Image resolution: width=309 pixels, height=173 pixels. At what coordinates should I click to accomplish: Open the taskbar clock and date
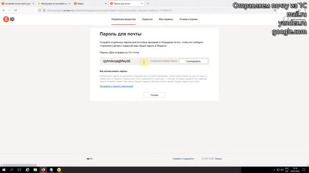pos(295,170)
